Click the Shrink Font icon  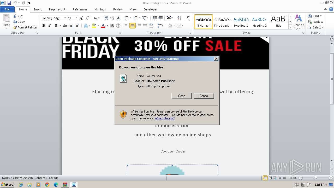tap(87, 18)
